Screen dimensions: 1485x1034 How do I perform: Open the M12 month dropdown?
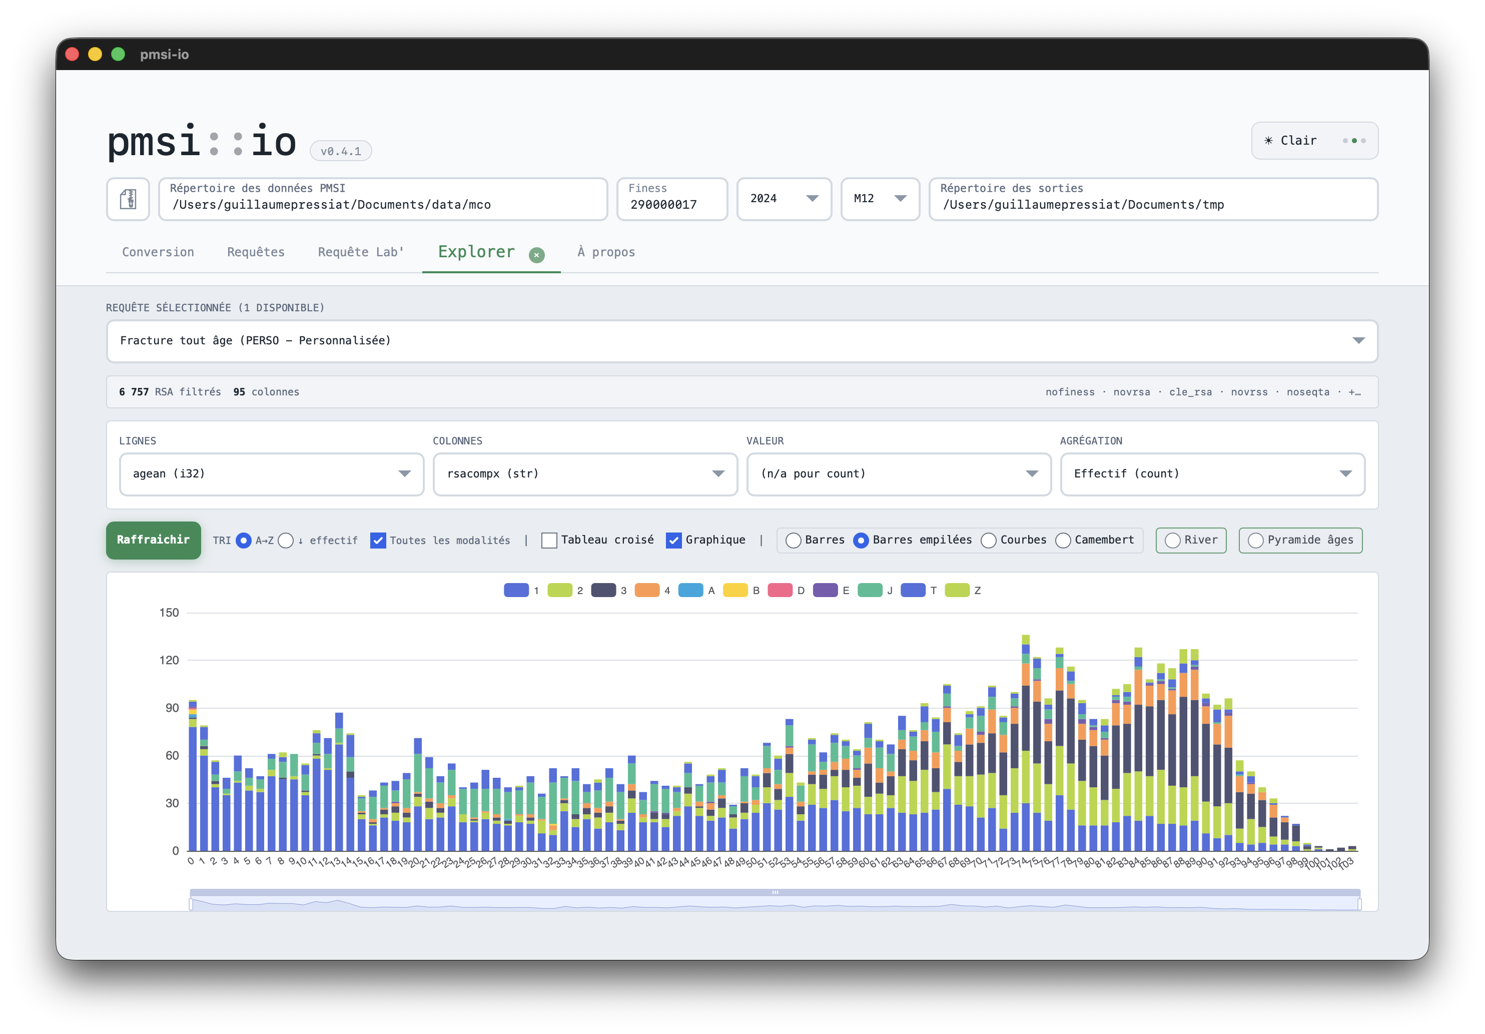(880, 199)
